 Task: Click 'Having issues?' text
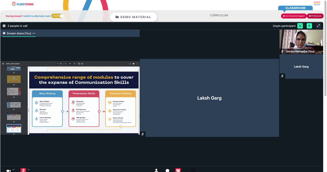(x=14, y=16)
